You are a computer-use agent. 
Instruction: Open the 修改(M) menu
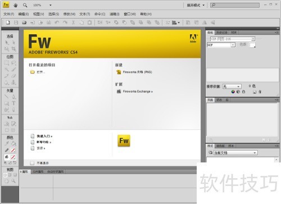point(69,14)
